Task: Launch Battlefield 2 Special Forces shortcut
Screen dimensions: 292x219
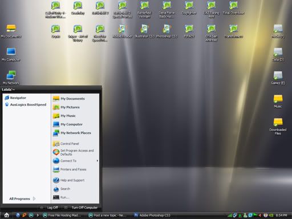Action: click(x=122, y=10)
